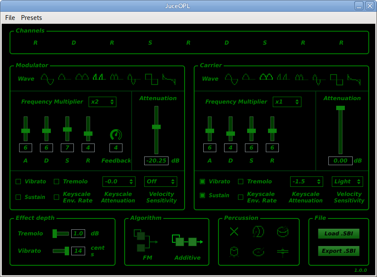The width and height of the screenshot is (377, 277).
Task: Pick the absolute-sine waveform in Modulator
Action: [x=82, y=77]
